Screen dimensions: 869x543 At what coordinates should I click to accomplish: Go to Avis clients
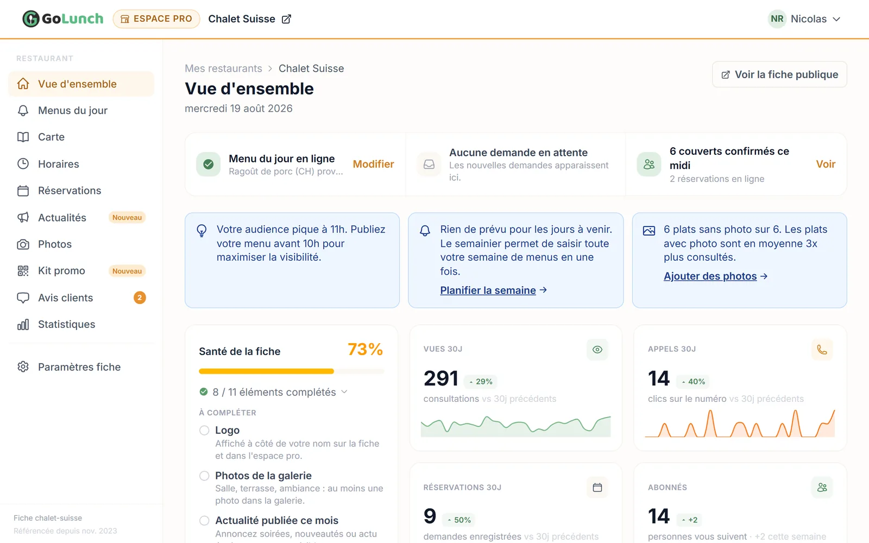tap(81, 298)
